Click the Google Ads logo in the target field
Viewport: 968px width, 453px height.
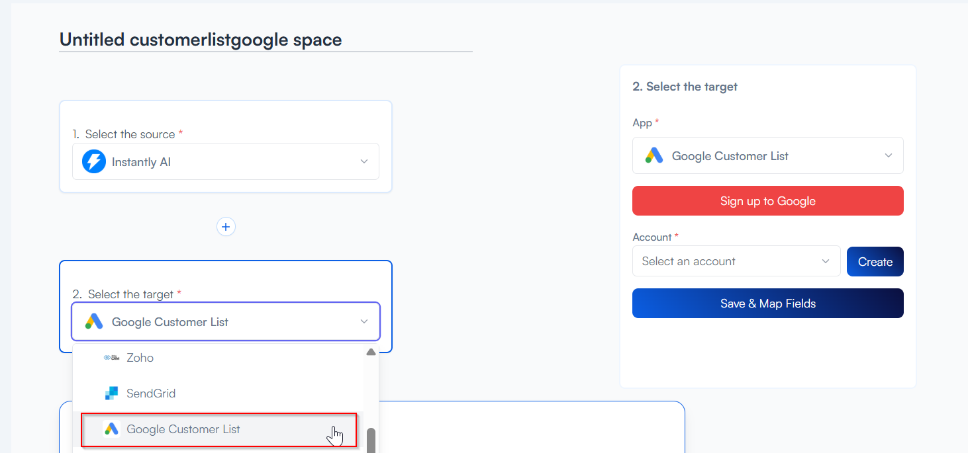[x=94, y=322]
